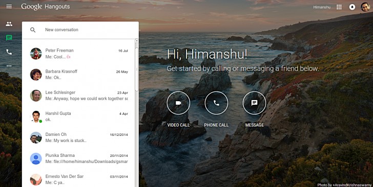Open Ernesto Van Der Sar's avatar
This screenshot has height=187, width=373.
[x=36, y=180]
